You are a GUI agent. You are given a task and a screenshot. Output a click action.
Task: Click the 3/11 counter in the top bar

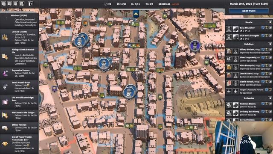tap(136, 4)
